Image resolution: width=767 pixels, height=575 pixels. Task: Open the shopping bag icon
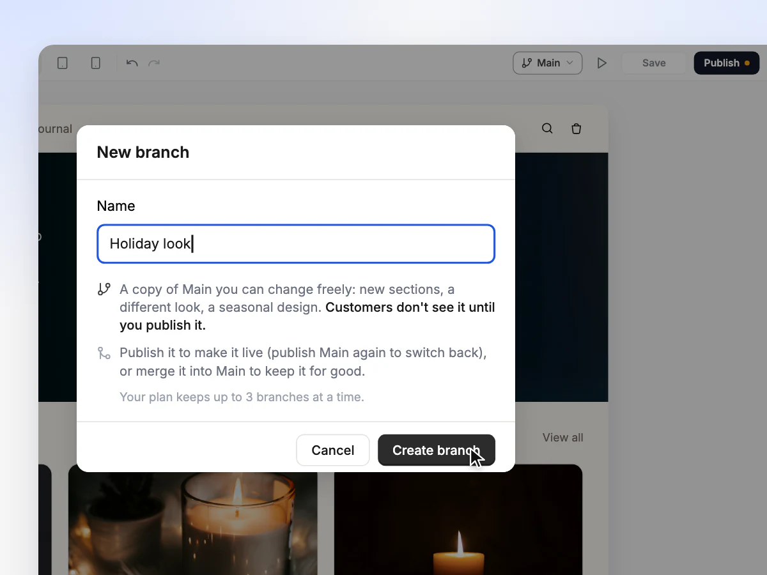tap(577, 128)
